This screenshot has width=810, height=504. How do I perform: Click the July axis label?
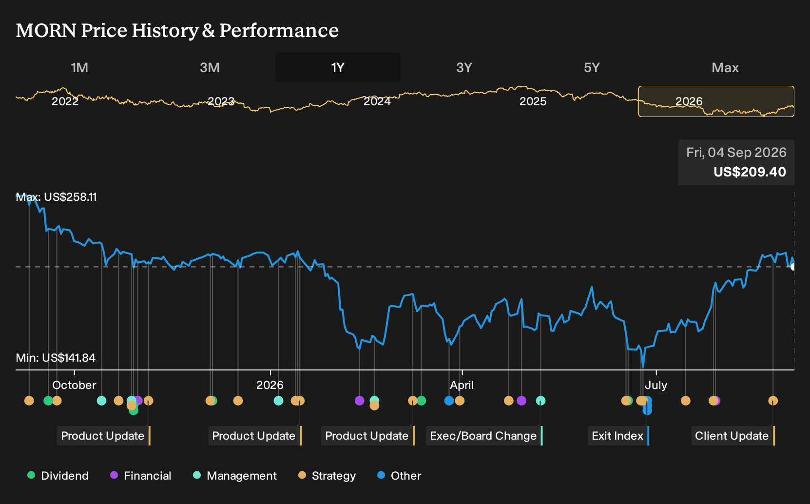[x=656, y=385]
